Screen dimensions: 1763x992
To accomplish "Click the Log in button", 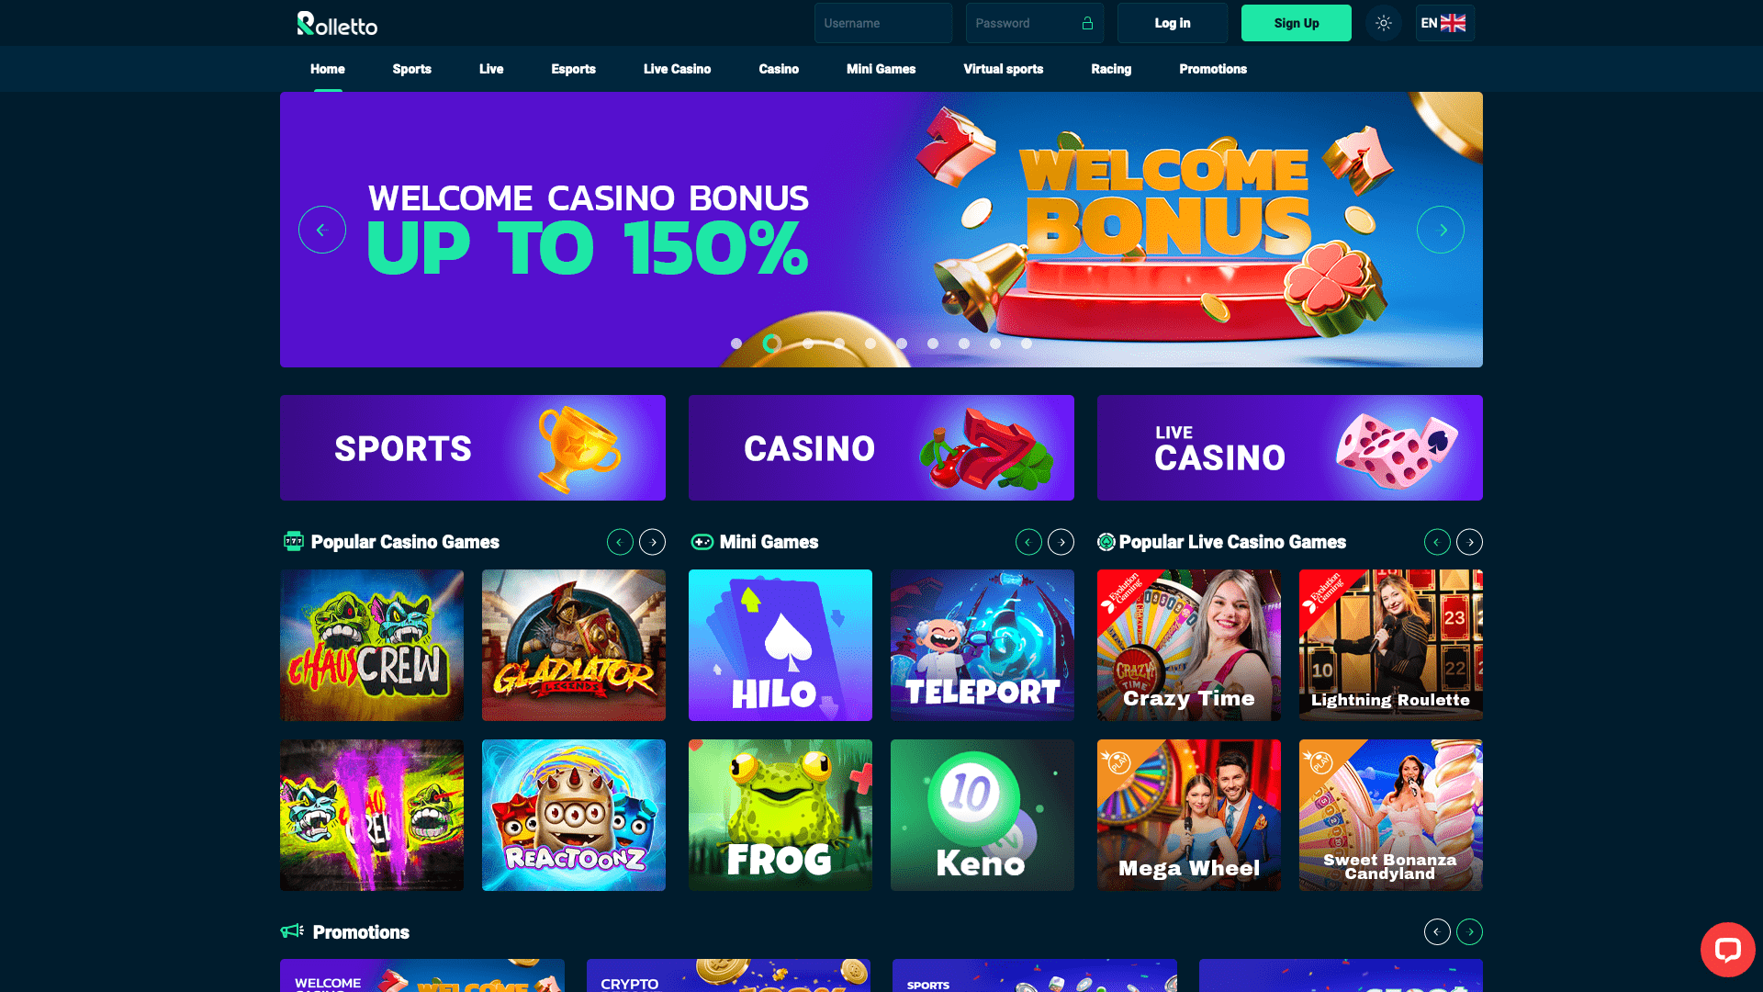I will [x=1173, y=23].
